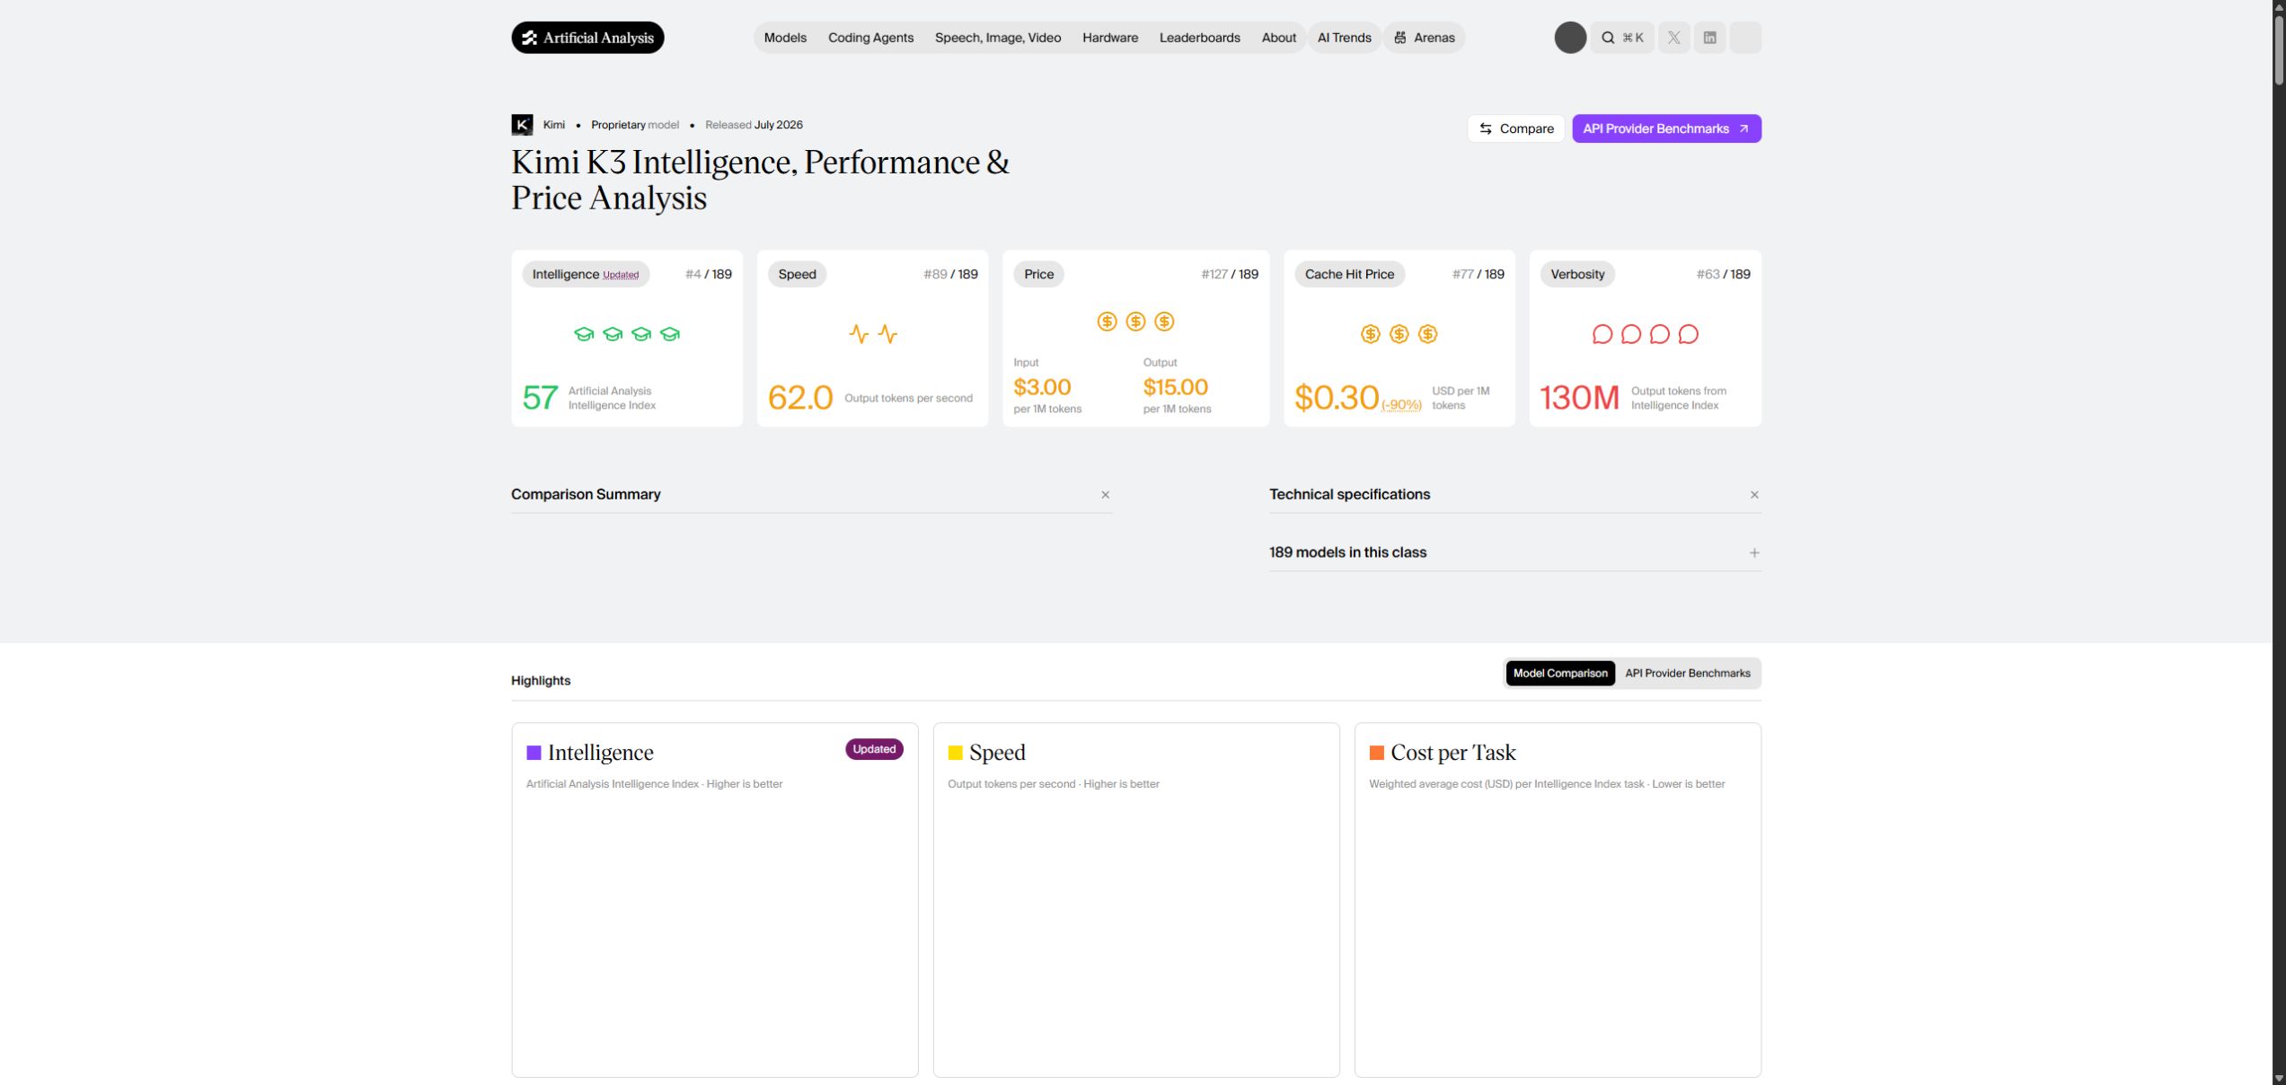This screenshot has height=1085, width=2286.
Task: Visit the X (Twitter) profile icon
Action: [x=1673, y=38]
